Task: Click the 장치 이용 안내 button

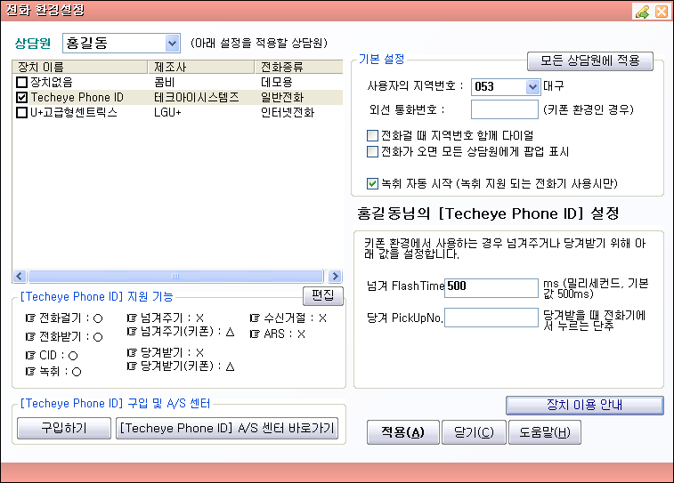Action: click(585, 405)
